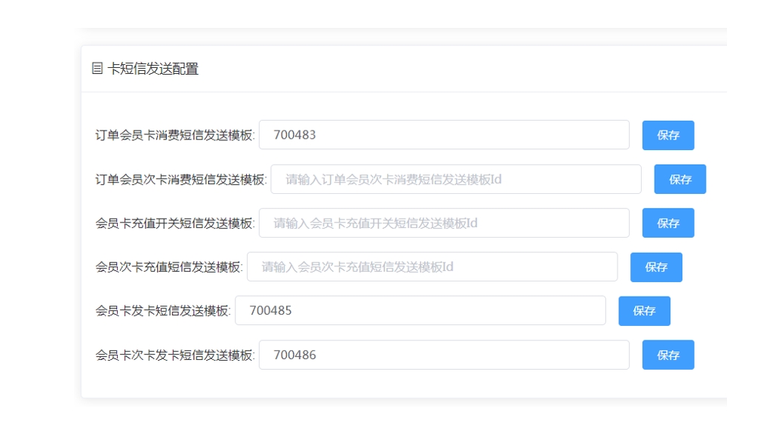
Task: Select the 会员卡次卡发卡短信发送模板 field with 700486
Action: [444, 355]
